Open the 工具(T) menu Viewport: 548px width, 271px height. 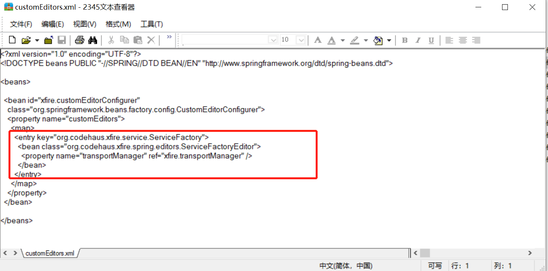tap(152, 24)
